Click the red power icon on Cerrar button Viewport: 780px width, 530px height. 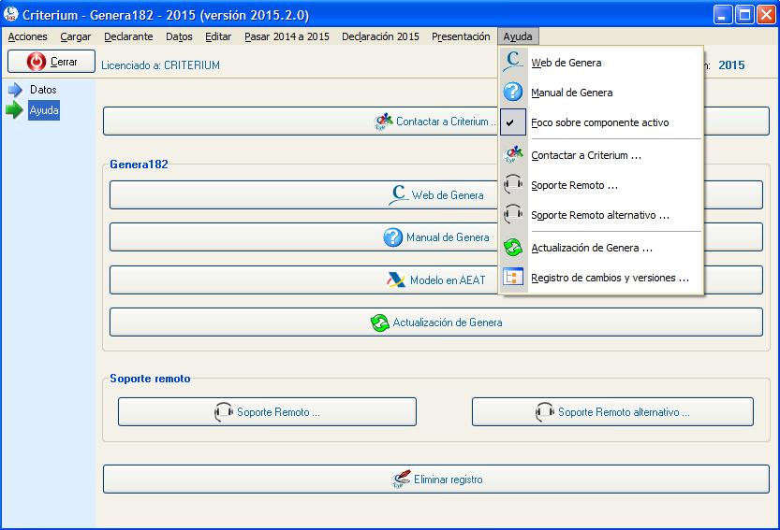coord(36,62)
